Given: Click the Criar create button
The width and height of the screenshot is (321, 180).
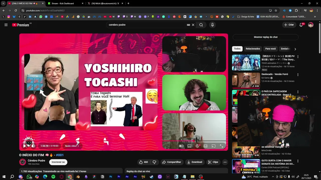Looking at the screenshot, I should pyautogui.click(x=289, y=25).
